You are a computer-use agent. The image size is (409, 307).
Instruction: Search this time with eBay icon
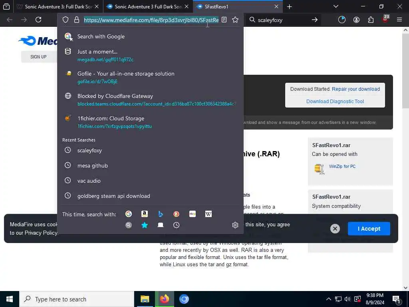pos(193,214)
